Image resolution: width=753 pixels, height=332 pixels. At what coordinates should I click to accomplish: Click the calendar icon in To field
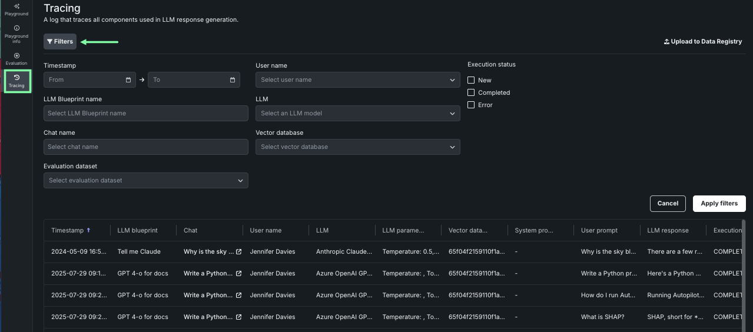[x=233, y=80]
